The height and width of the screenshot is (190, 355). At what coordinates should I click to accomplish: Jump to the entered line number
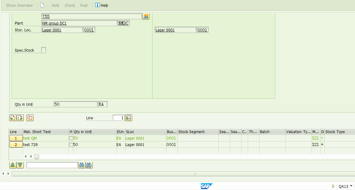pyautogui.click(x=129, y=118)
